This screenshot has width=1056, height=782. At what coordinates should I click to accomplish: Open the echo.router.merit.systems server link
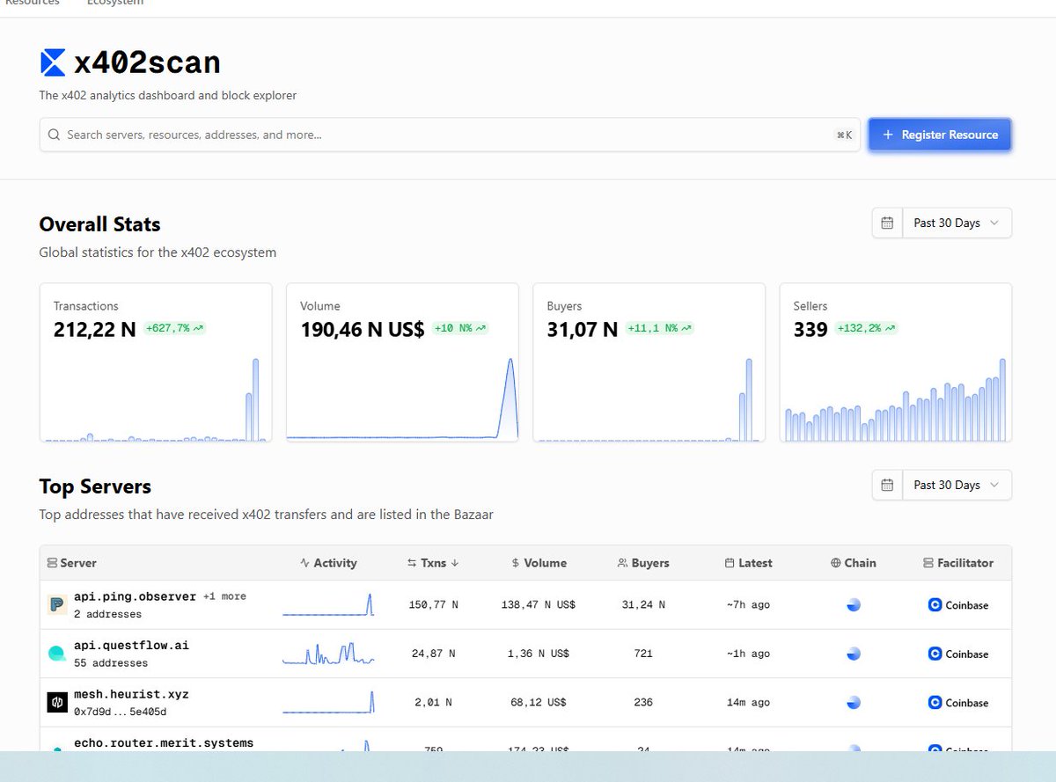click(164, 743)
